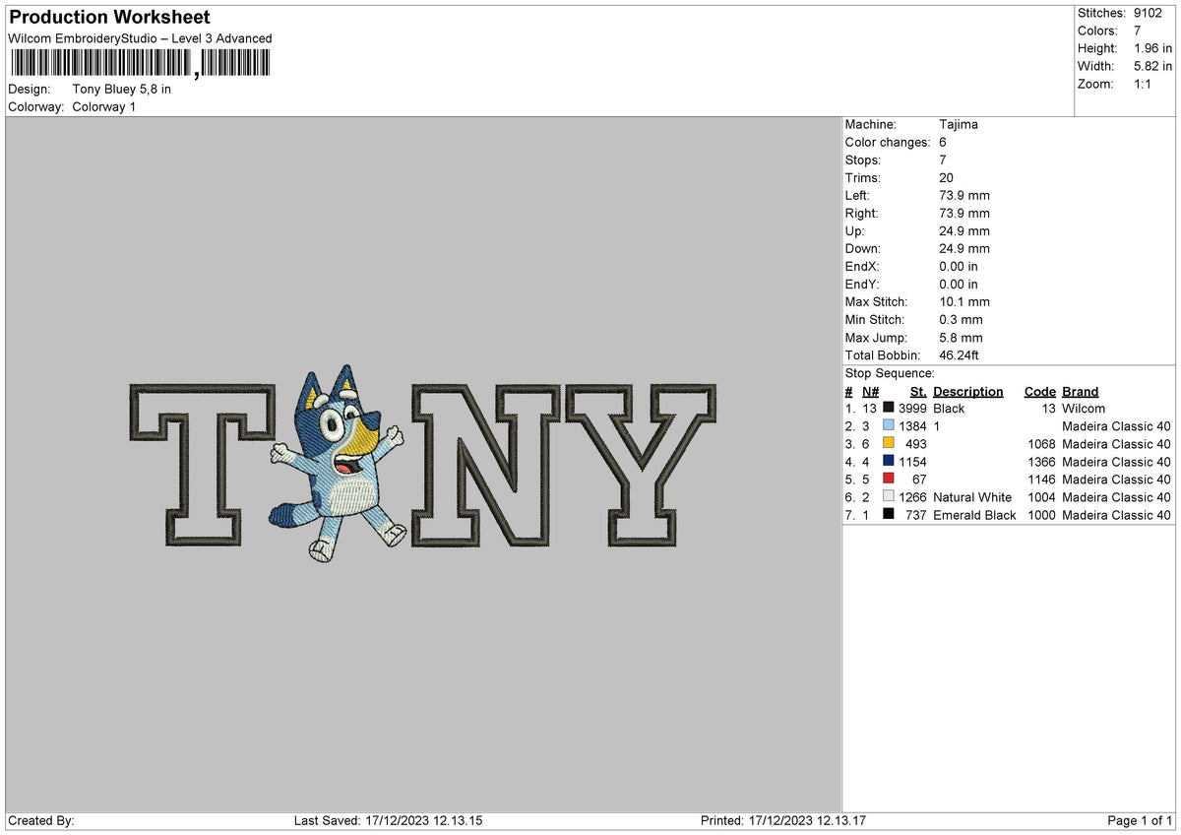Click the Total Bobbin value 46.24ft
The height and width of the screenshot is (835, 1181).
(959, 354)
